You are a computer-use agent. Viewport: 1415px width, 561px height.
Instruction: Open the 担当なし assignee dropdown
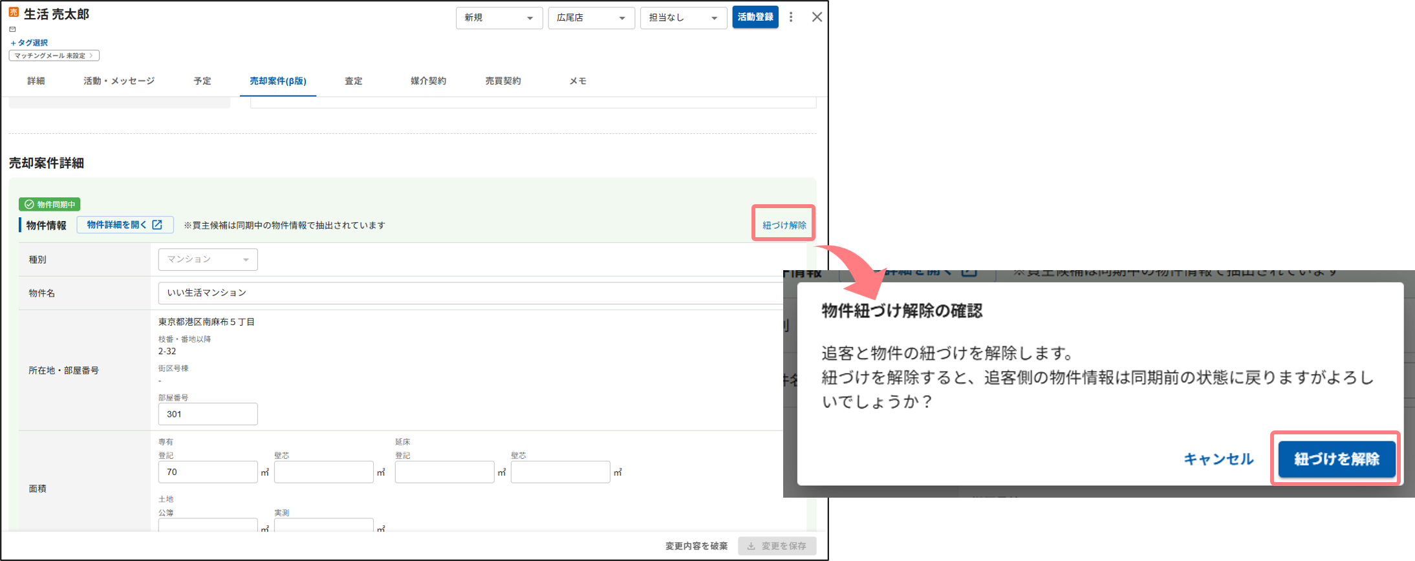point(684,18)
